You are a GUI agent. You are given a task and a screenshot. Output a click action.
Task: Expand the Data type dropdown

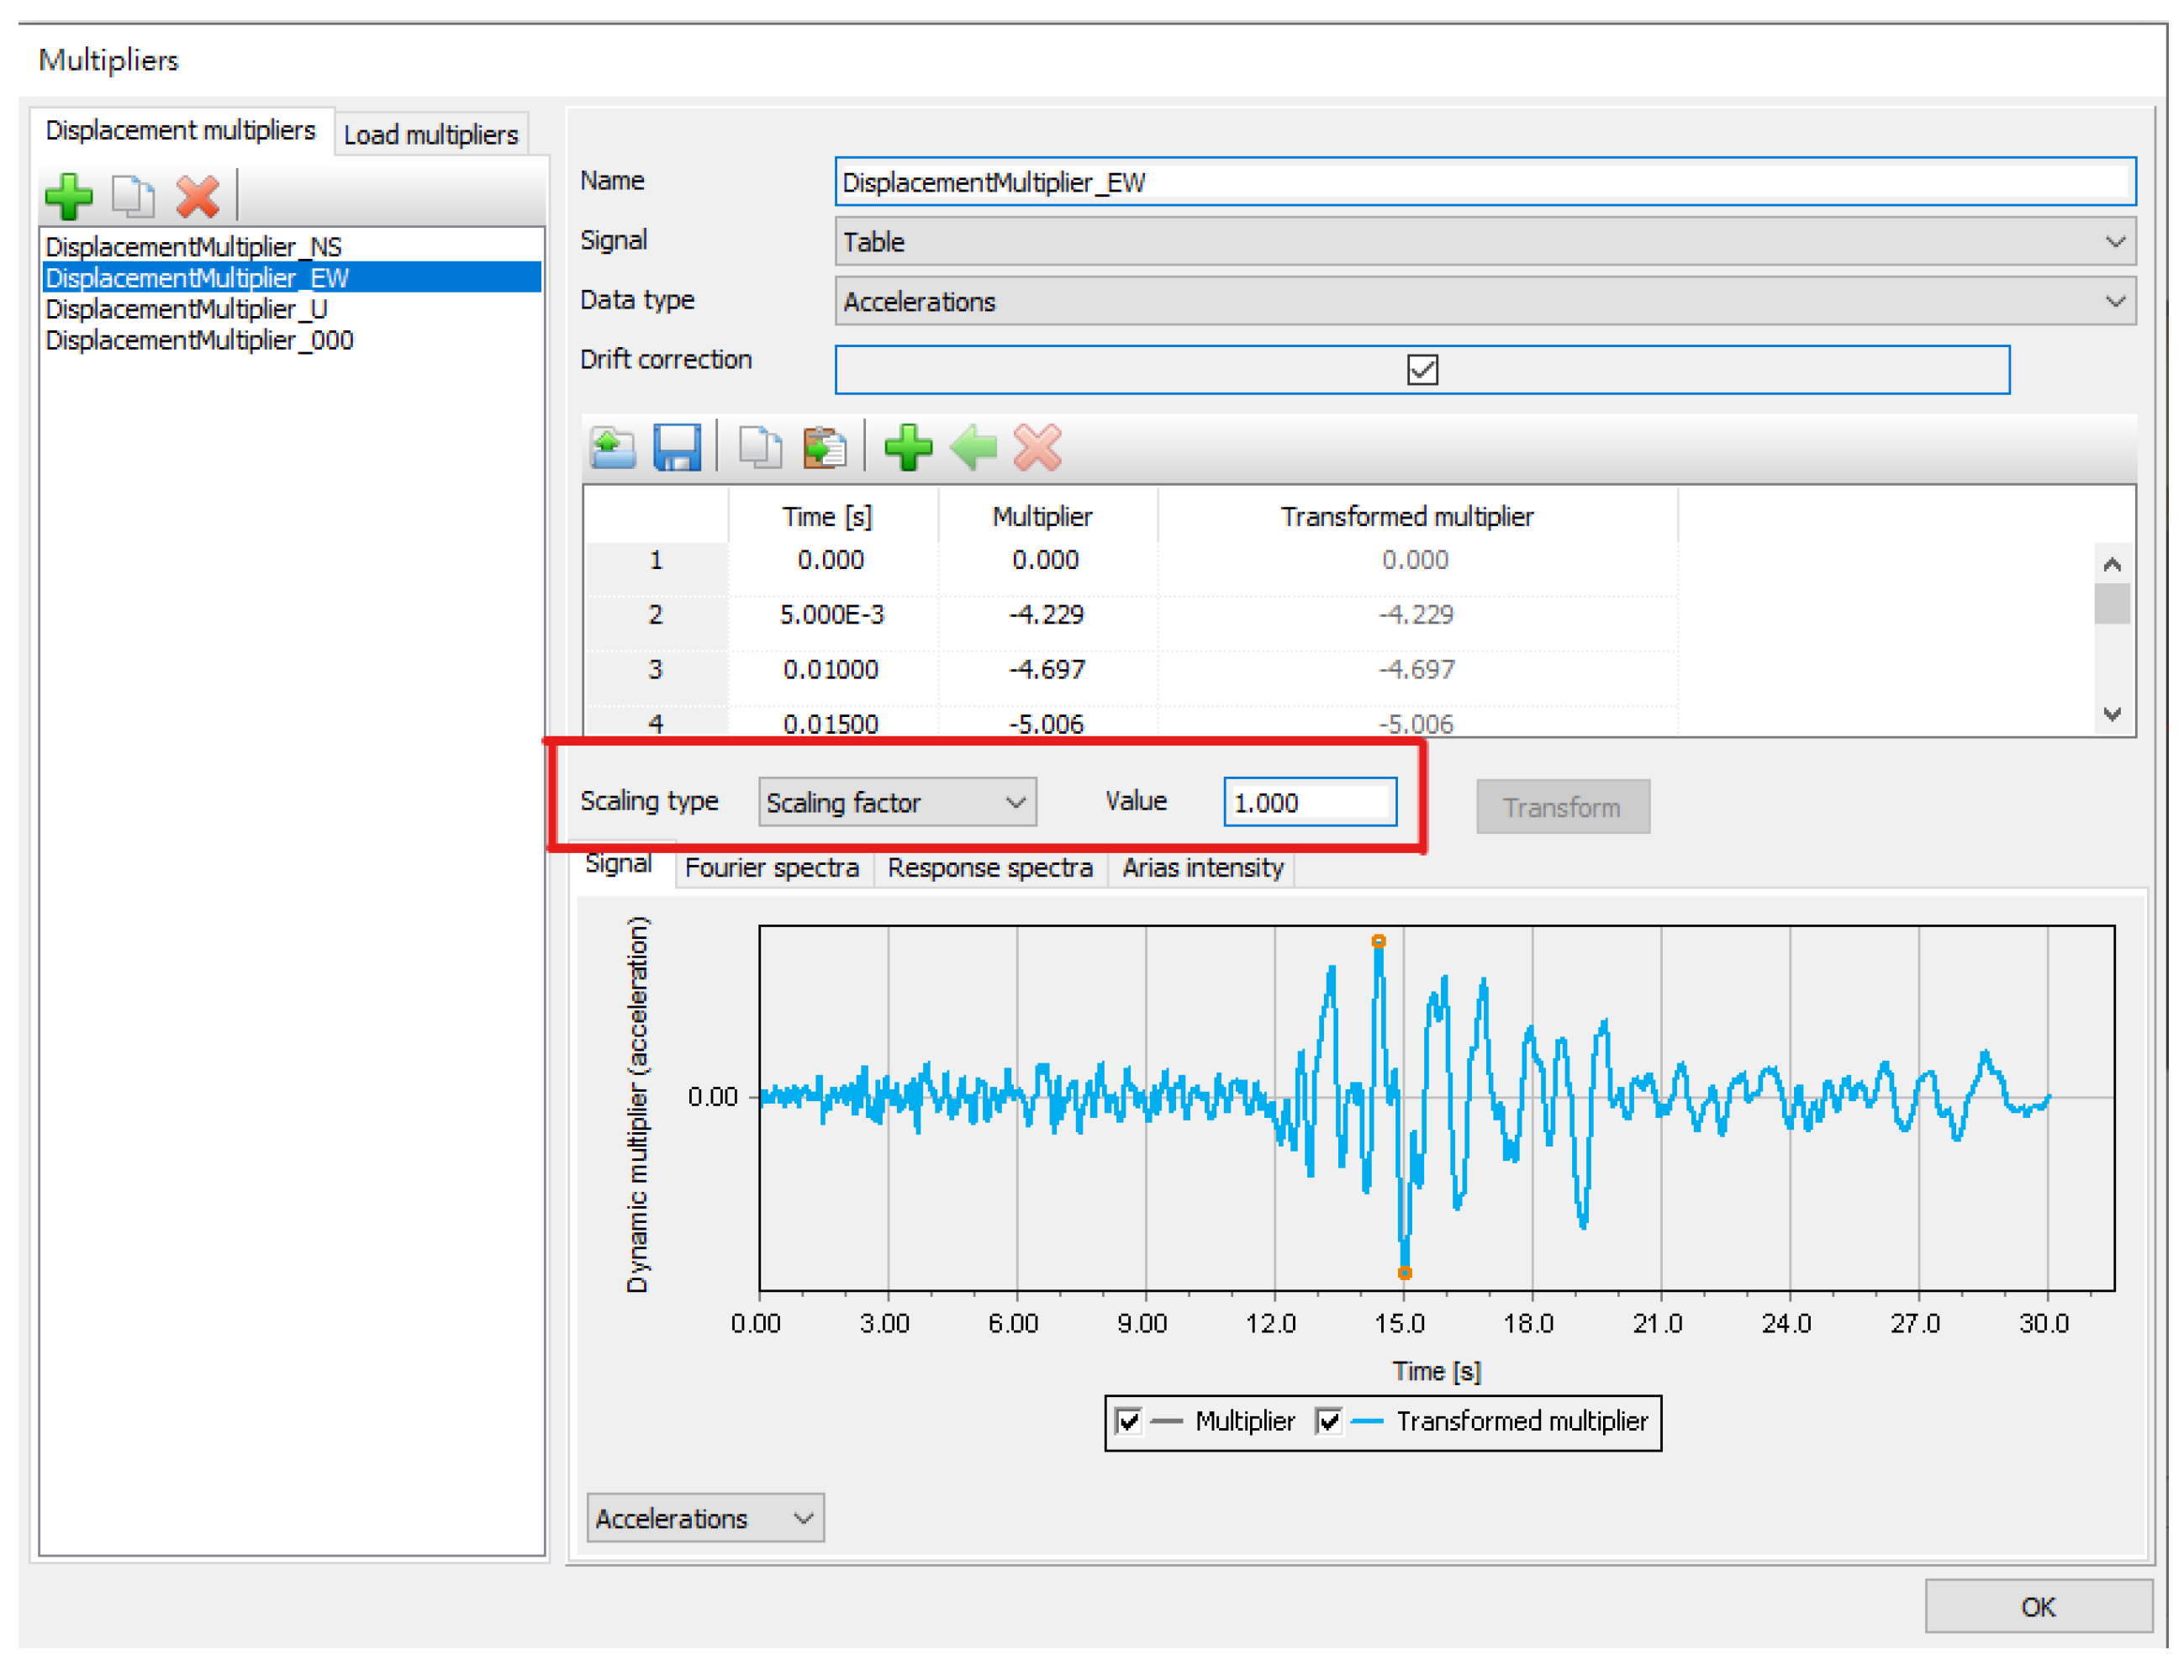click(x=1484, y=302)
